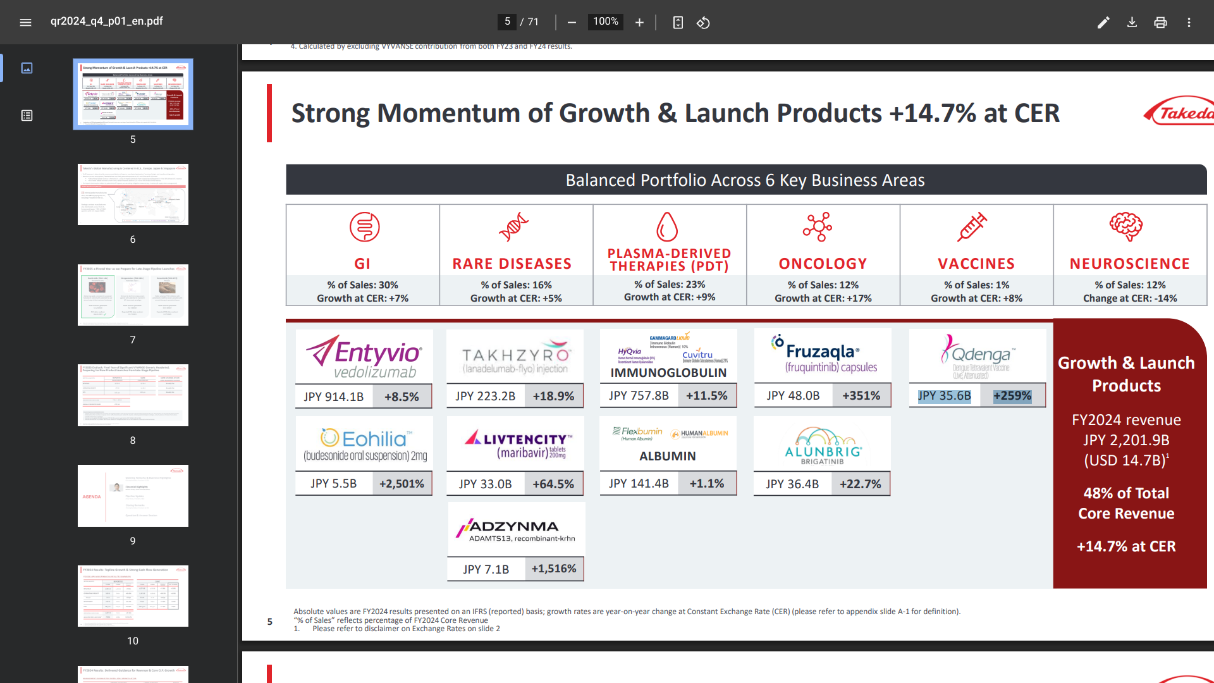
Task: Rotate the document counterclockwise
Action: coord(703,23)
